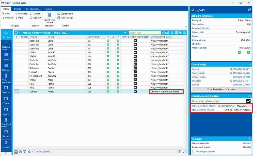
Task: Click the Rozvrh jako tabulka icon
Action: (49, 15)
